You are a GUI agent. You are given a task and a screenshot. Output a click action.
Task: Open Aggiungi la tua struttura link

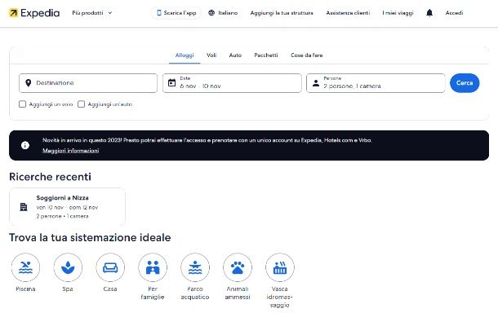[282, 13]
